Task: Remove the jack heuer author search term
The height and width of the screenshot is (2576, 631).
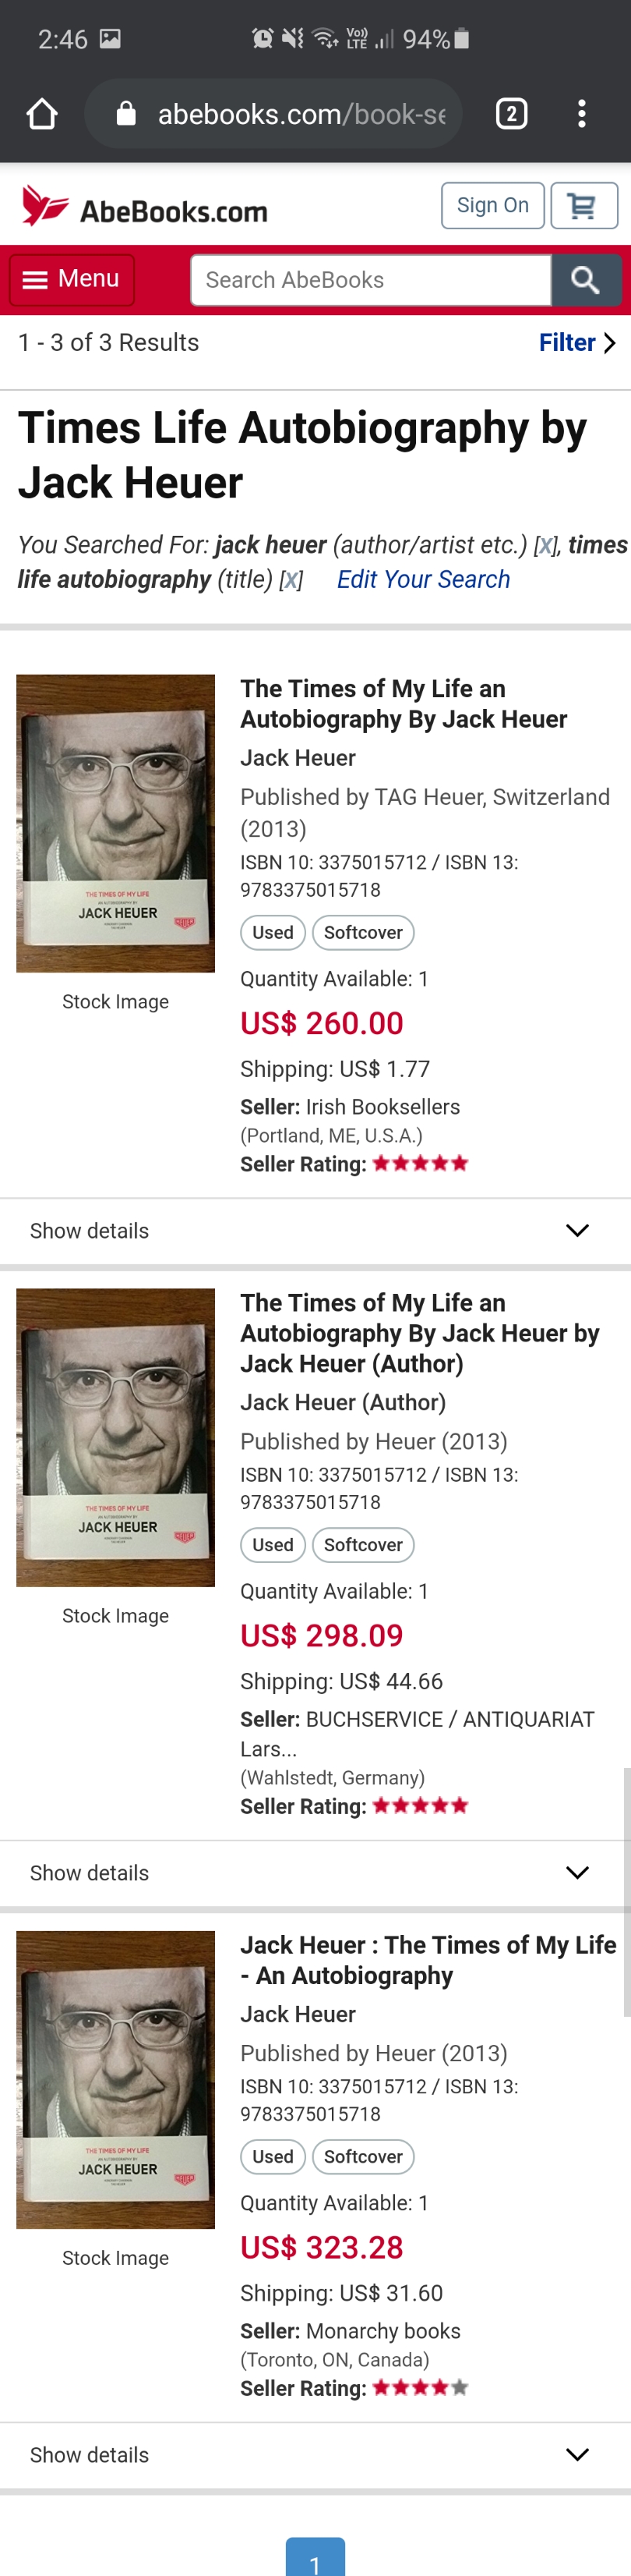Action: (x=545, y=545)
